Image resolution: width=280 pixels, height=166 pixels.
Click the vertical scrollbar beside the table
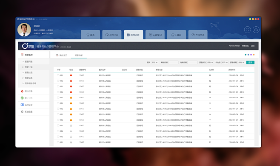pyautogui.click(x=260, y=89)
